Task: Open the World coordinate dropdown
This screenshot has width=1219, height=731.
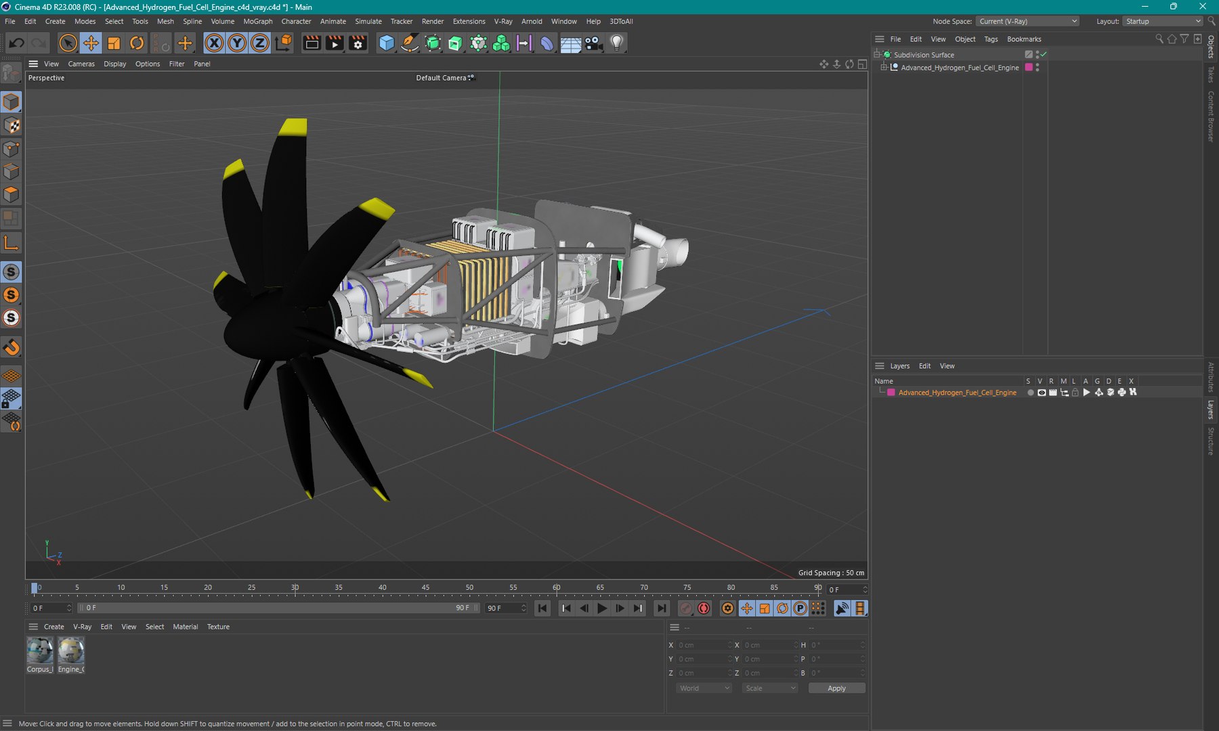Action: click(704, 688)
